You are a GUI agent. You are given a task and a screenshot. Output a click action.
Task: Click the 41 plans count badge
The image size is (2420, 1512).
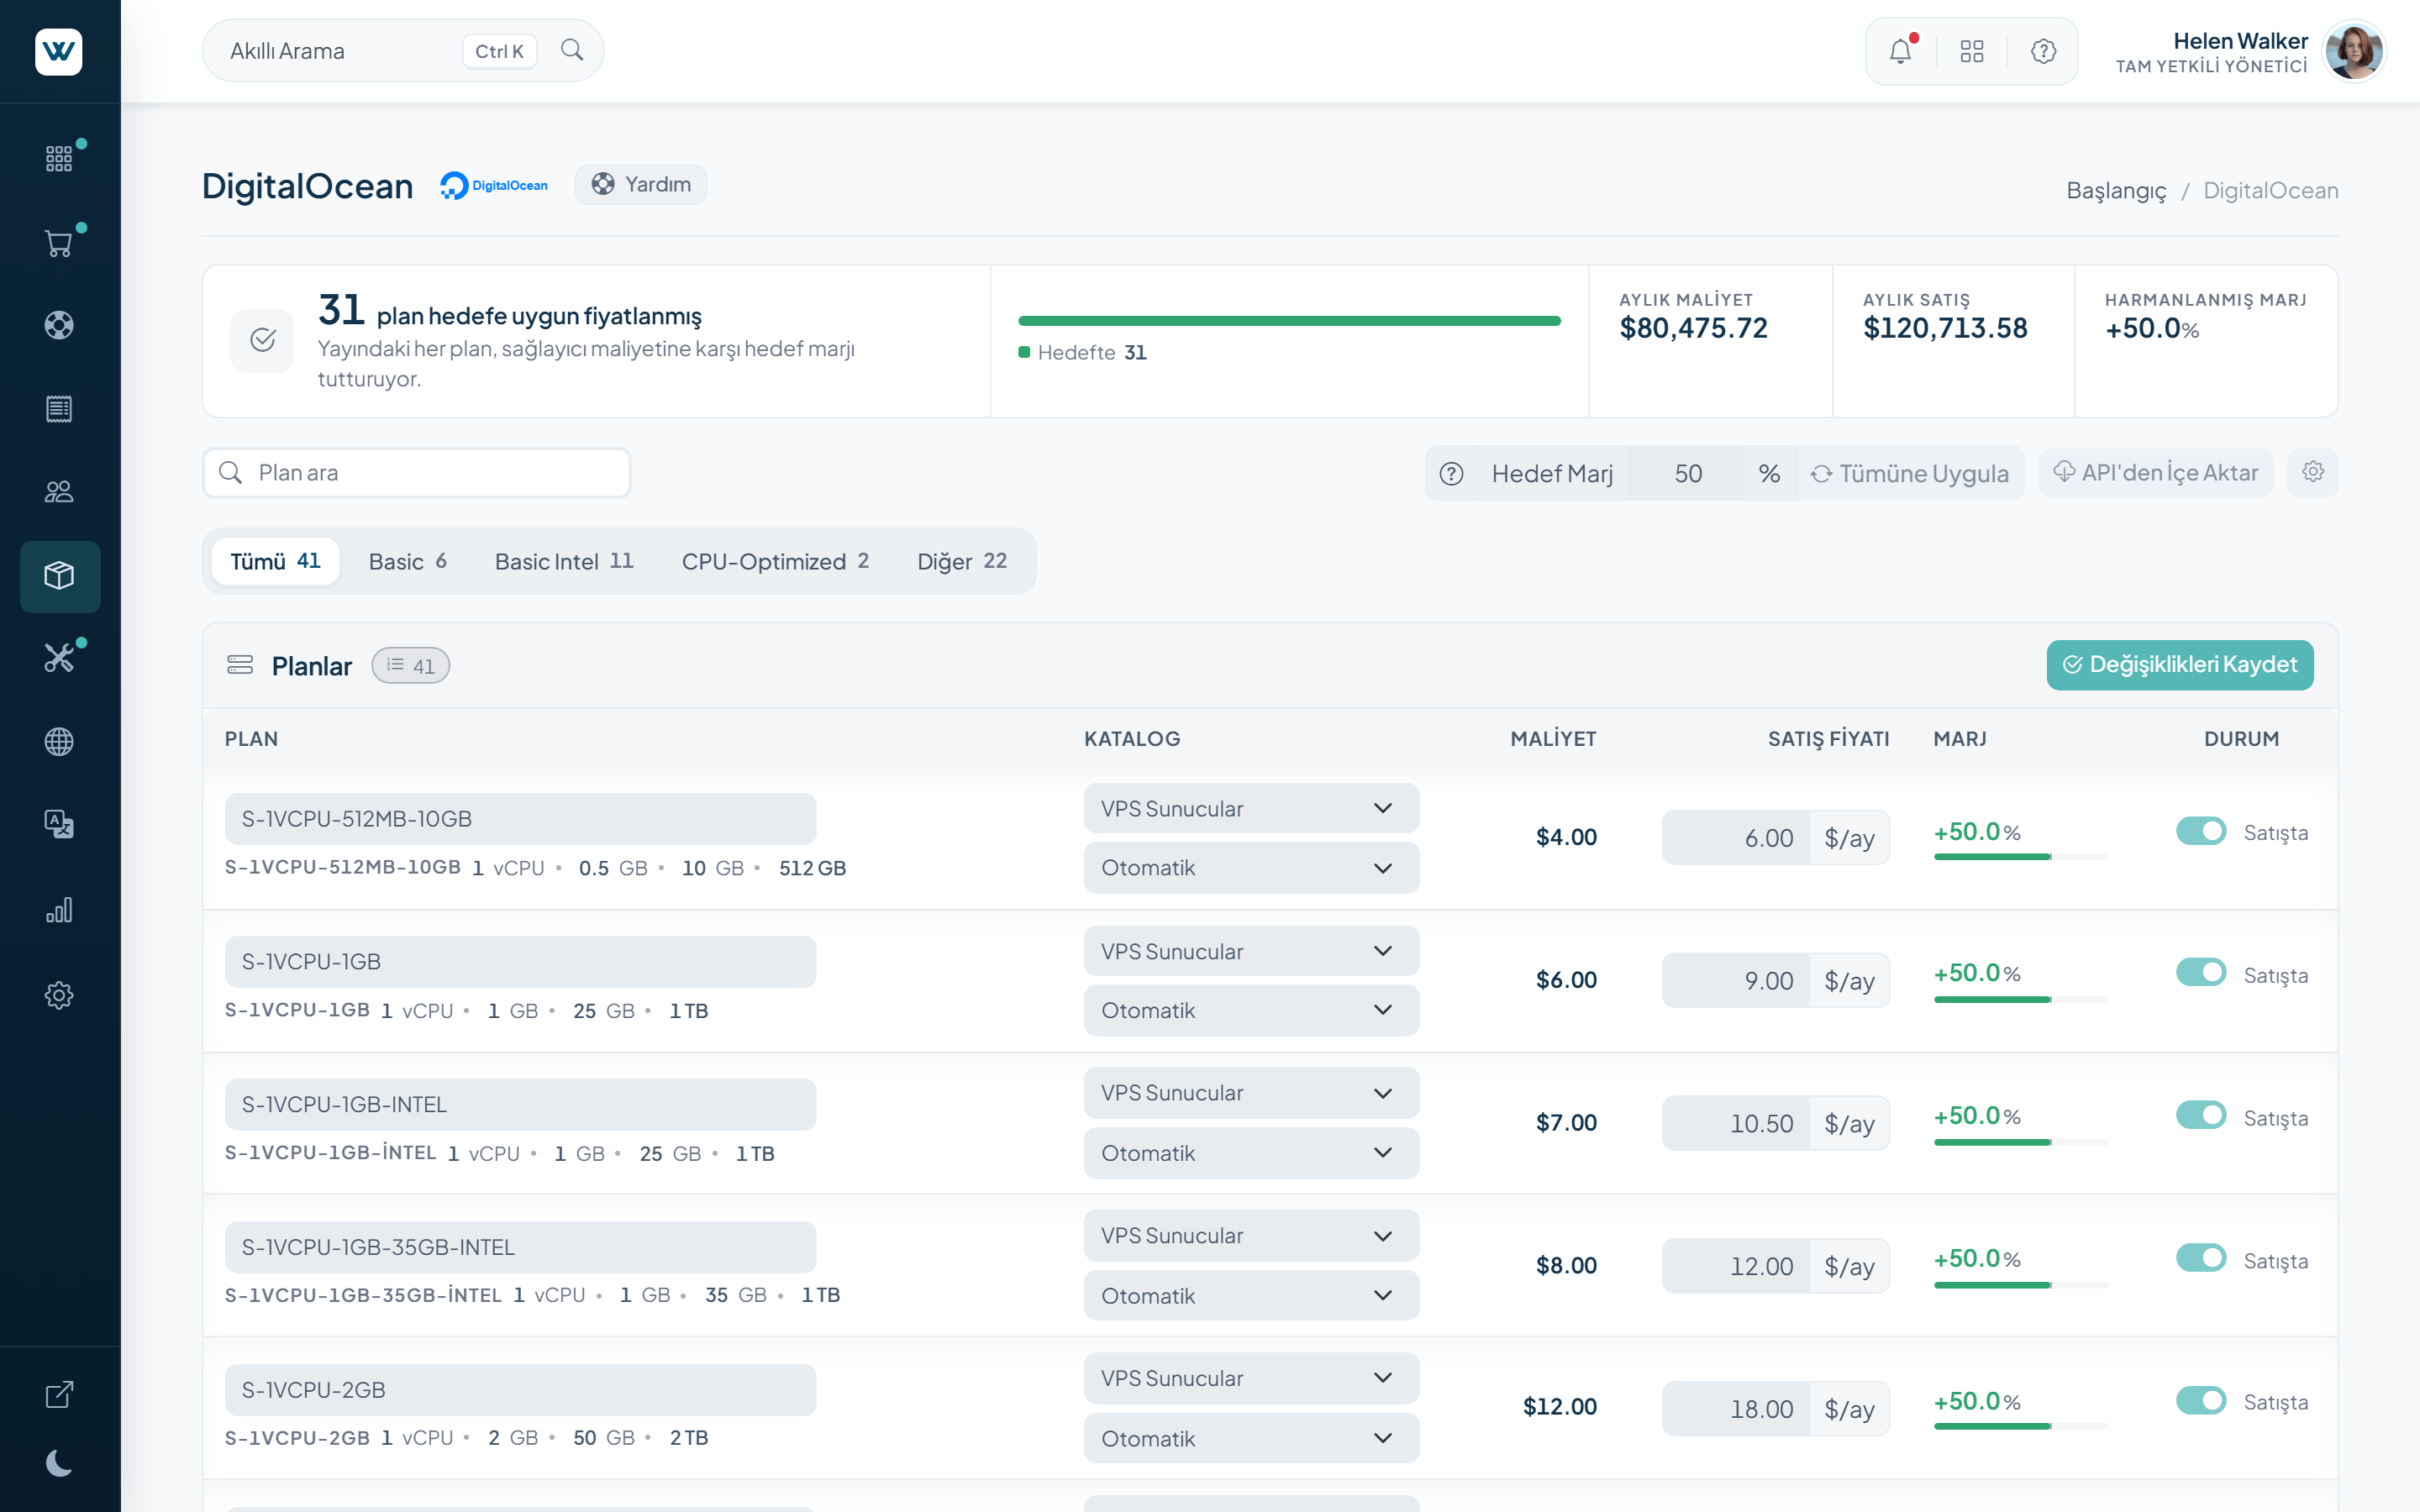pyautogui.click(x=411, y=666)
